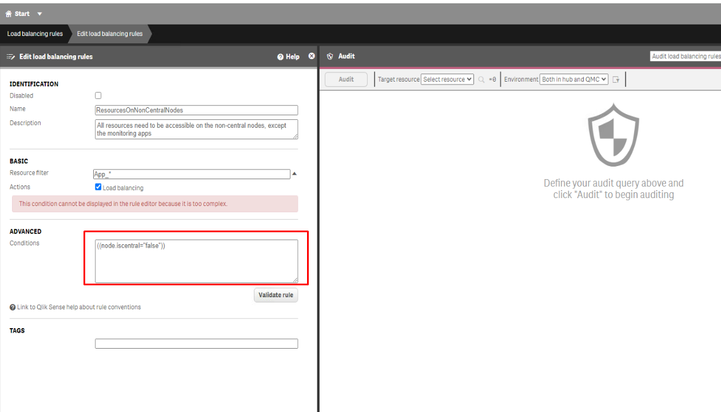
Task: Close the Edit load balancing rules panel
Action: (312, 56)
